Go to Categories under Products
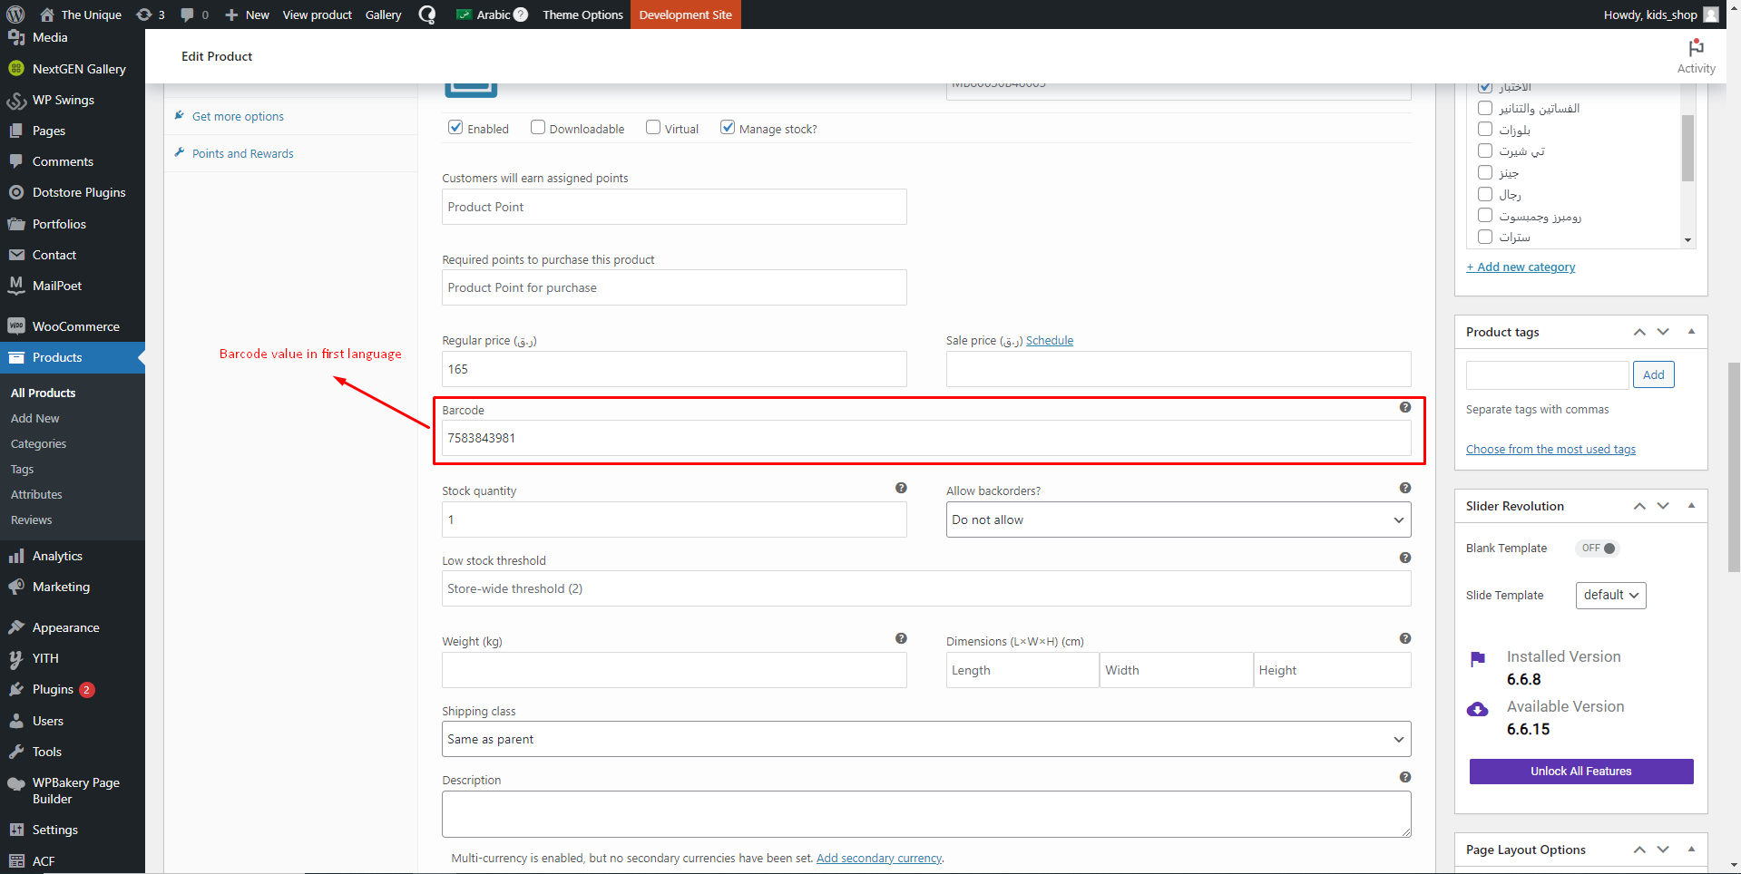This screenshot has height=874, width=1741. 38,443
